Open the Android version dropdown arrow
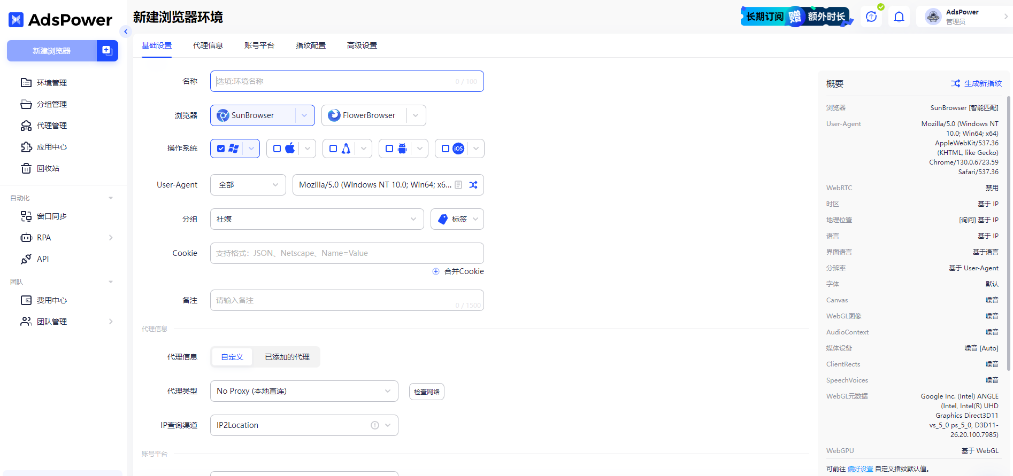This screenshot has height=476, width=1013. click(x=420, y=149)
